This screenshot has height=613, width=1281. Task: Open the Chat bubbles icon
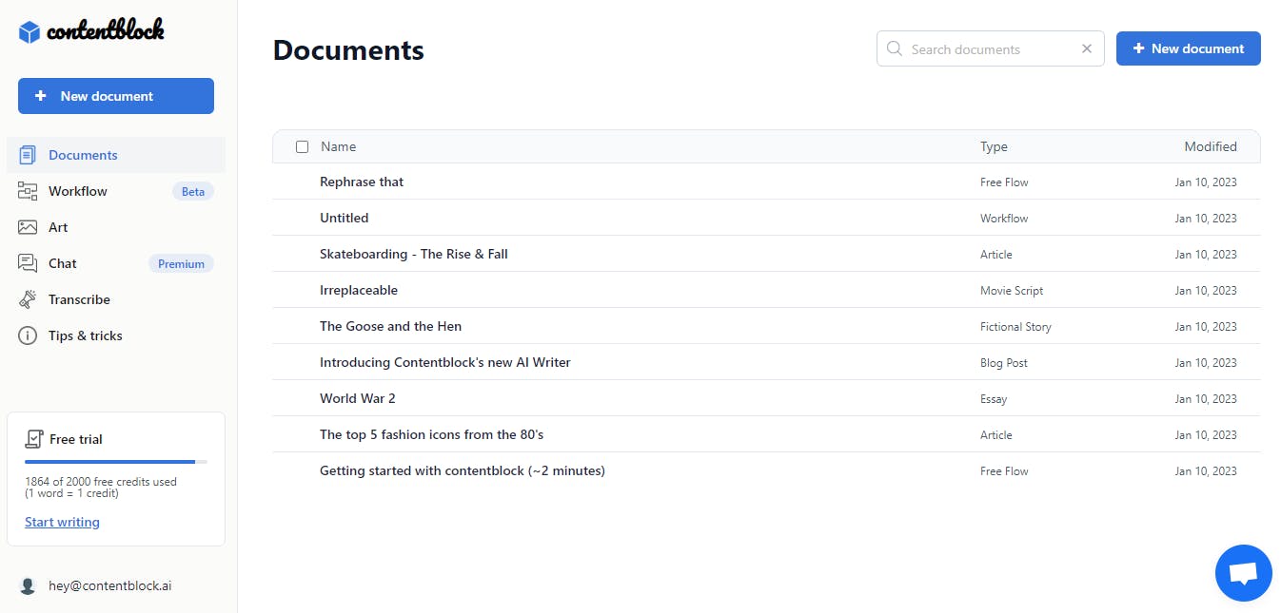[x=28, y=263]
